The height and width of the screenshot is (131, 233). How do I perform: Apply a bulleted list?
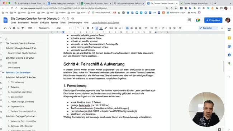point(156,28)
